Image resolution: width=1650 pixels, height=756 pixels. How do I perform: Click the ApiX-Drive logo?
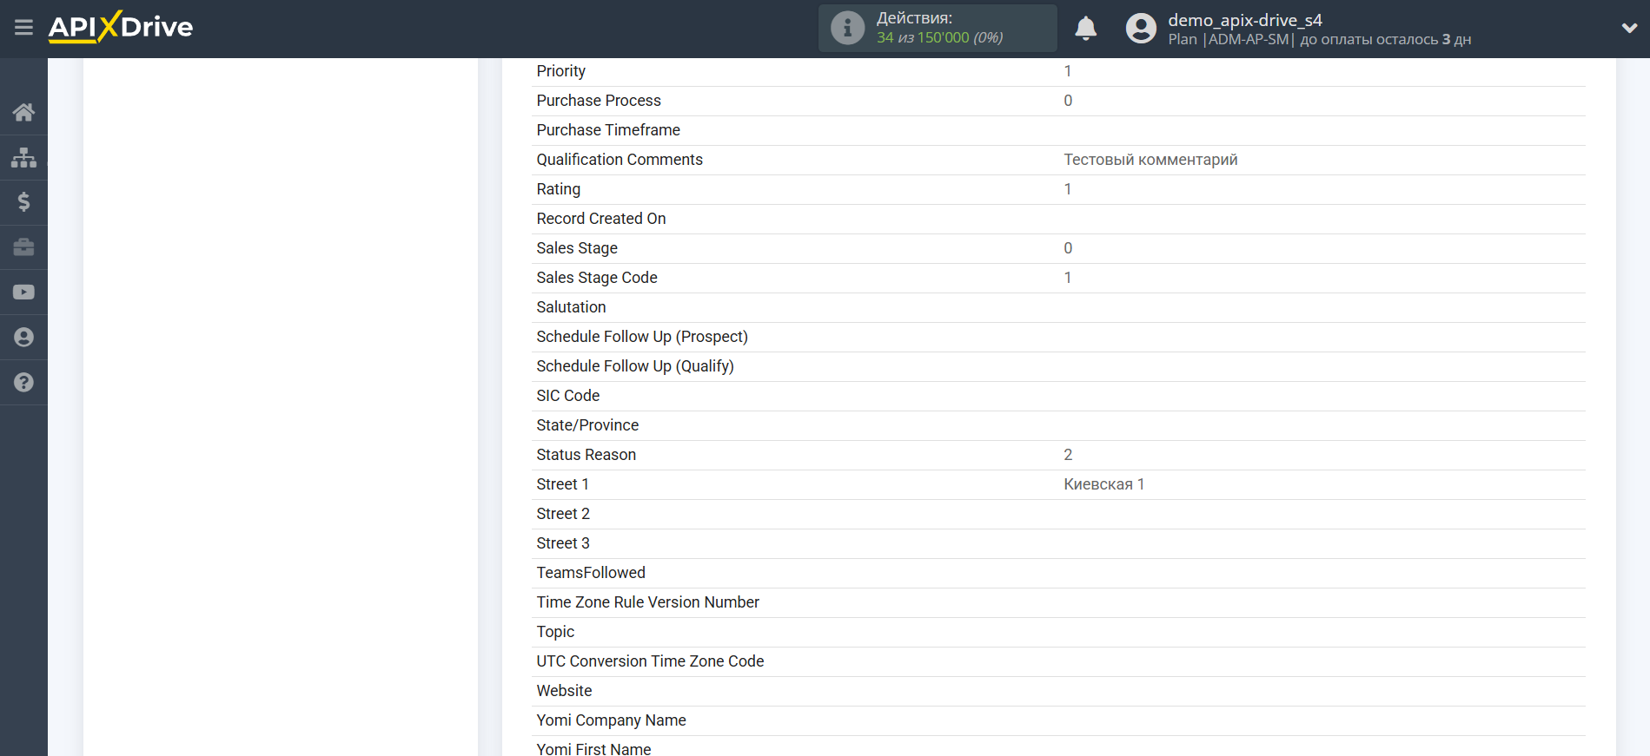121,27
